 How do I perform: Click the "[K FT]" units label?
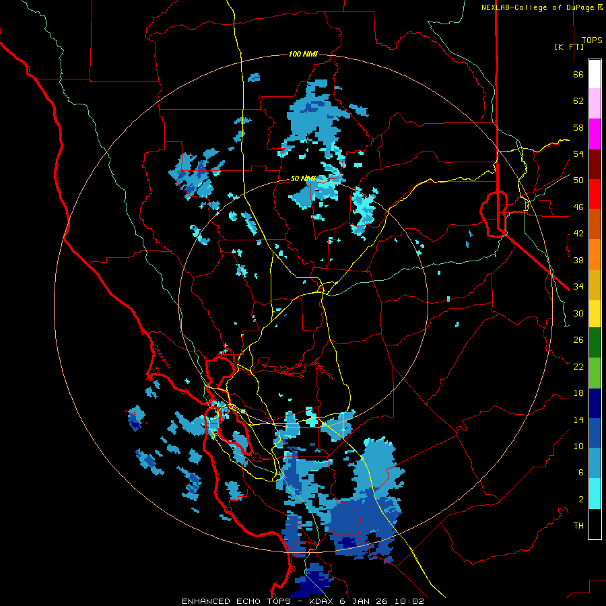pyautogui.click(x=569, y=46)
